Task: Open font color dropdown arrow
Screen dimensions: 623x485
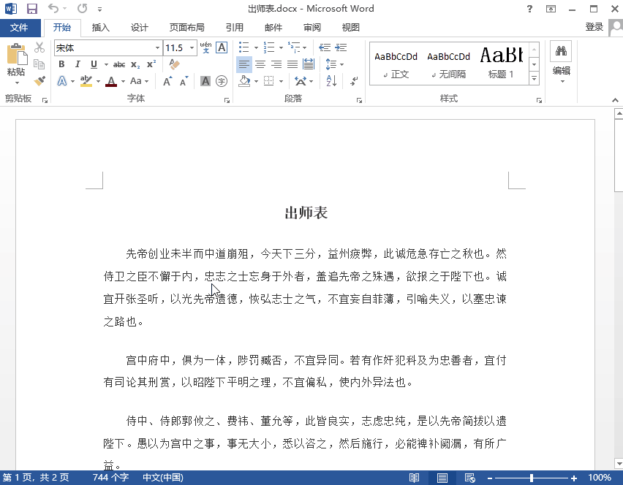Action: click(123, 81)
